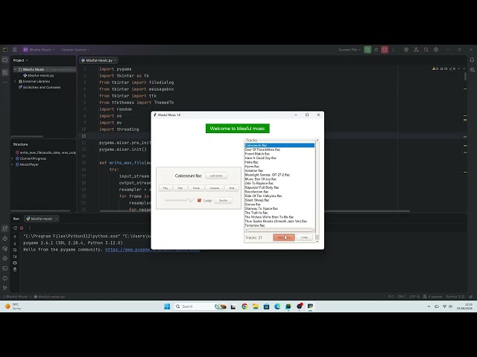The width and height of the screenshot is (477, 357).
Task: Open the IDE settings gear icon
Action: pyautogui.click(x=436, y=50)
